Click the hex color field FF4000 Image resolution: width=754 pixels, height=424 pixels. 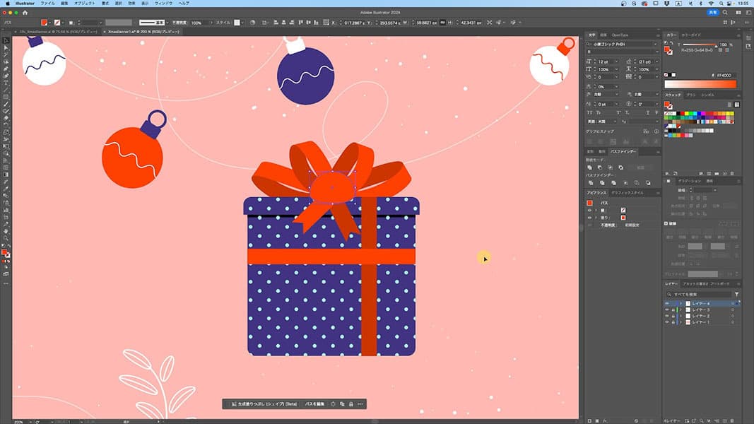coord(726,75)
